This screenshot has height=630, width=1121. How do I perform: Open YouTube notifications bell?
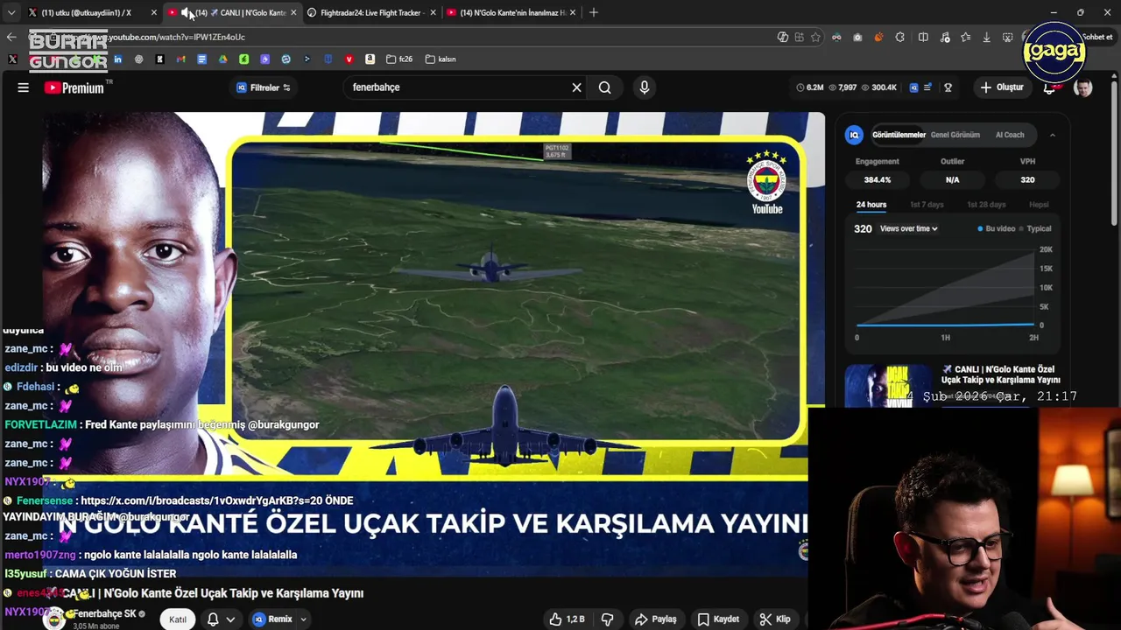(x=1049, y=88)
